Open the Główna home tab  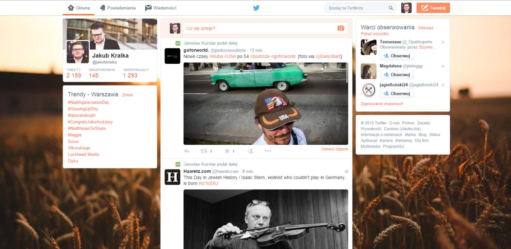pos(79,8)
